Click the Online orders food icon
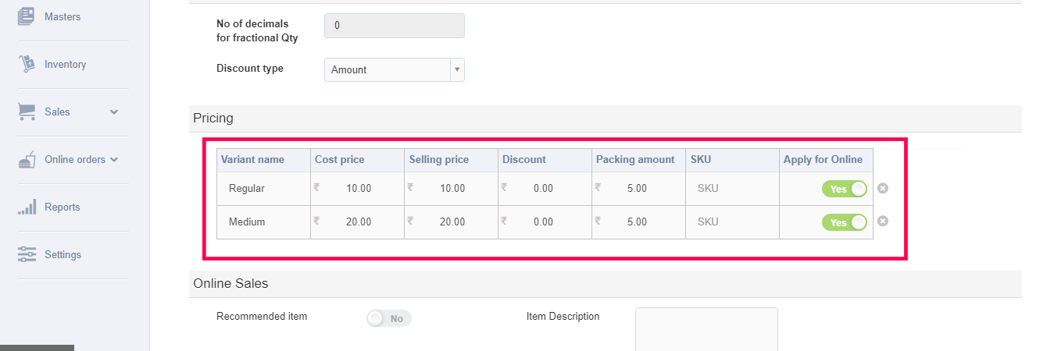This screenshot has width=1054, height=351. coord(27,160)
